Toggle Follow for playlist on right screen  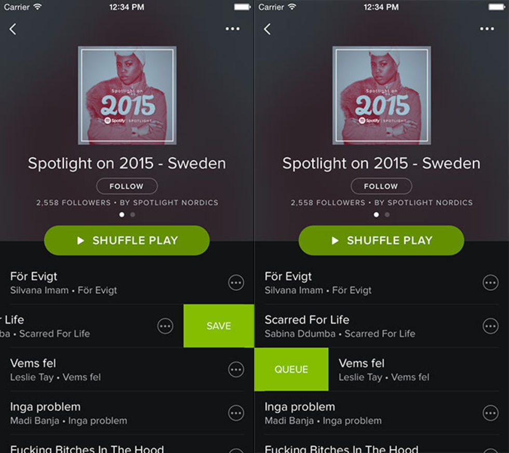point(381,186)
